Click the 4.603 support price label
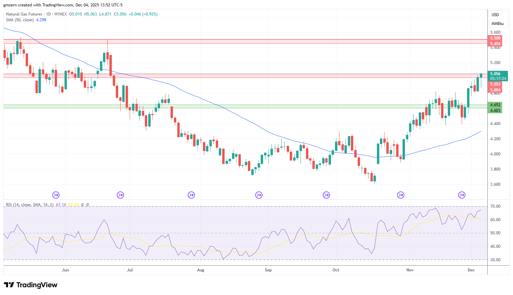 [x=495, y=111]
